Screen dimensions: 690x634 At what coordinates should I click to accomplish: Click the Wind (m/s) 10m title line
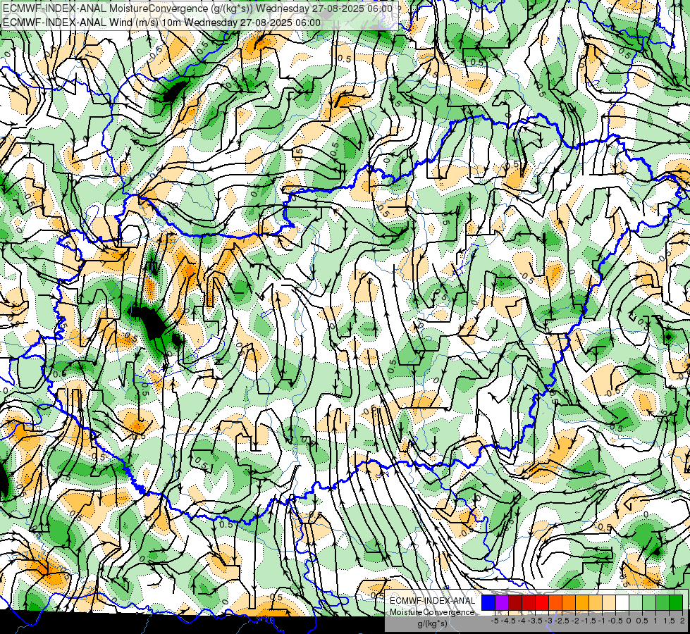tap(161, 23)
